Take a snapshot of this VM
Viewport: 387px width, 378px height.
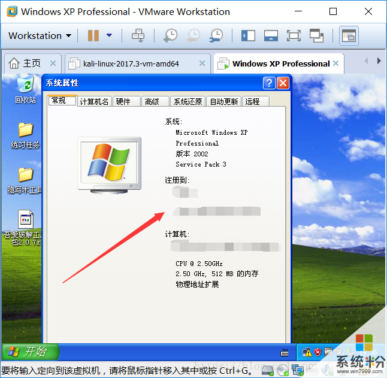pyautogui.click(x=171, y=35)
